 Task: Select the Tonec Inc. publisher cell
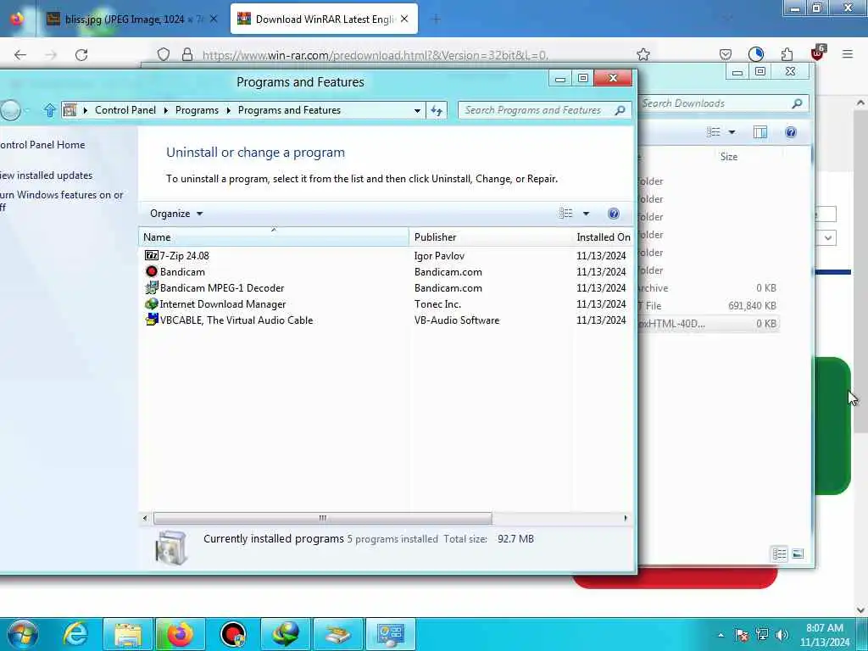tap(438, 304)
